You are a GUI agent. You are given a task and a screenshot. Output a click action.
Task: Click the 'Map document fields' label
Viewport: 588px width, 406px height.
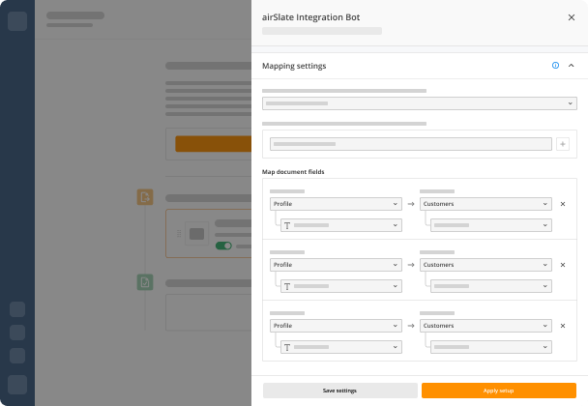[x=293, y=172]
